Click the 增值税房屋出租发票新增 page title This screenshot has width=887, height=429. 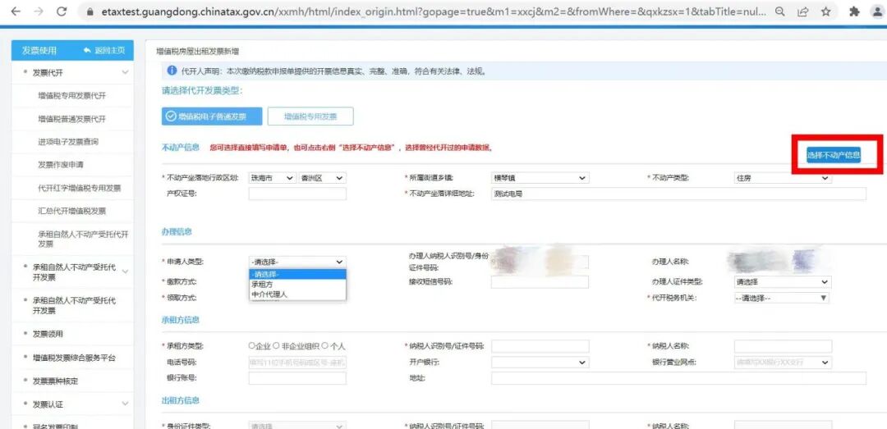[197, 52]
